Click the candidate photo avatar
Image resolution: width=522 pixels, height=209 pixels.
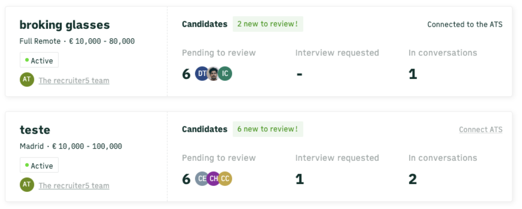[x=213, y=74]
